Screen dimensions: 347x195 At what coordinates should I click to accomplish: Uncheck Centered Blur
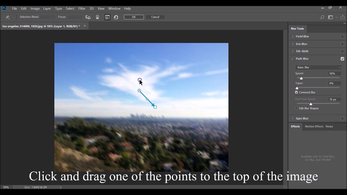[297, 92]
